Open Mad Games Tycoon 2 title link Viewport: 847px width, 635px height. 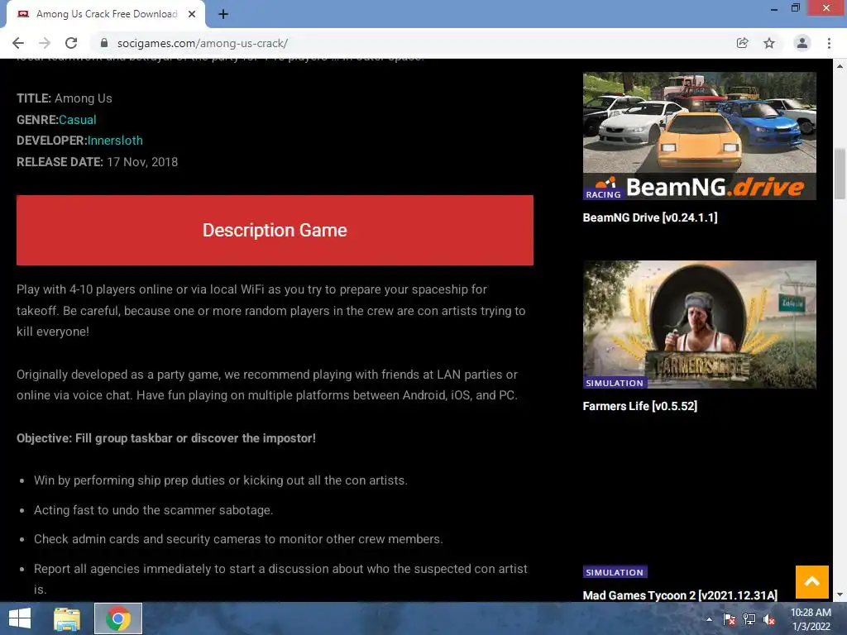click(680, 595)
